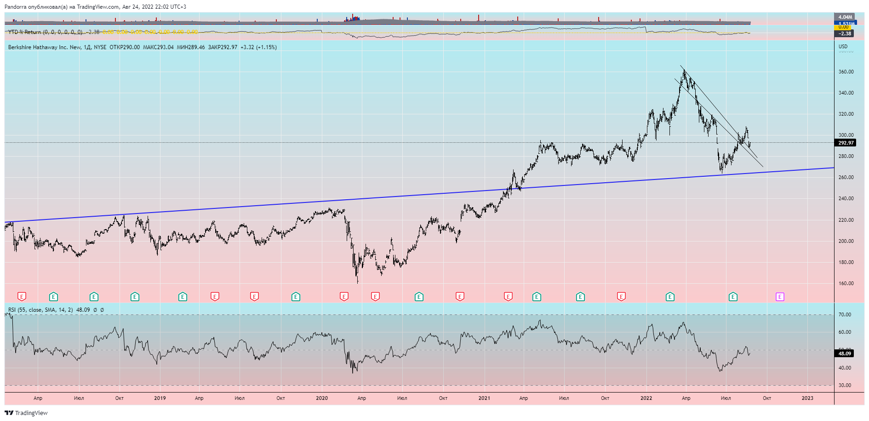Click the green earnings marker of August 2020

coord(419,297)
